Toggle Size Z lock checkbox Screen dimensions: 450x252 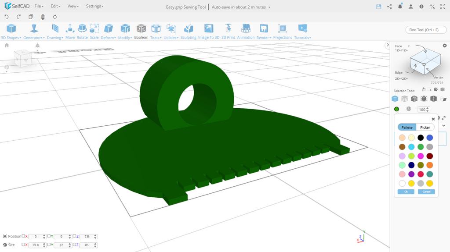click(x=74, y=245)
